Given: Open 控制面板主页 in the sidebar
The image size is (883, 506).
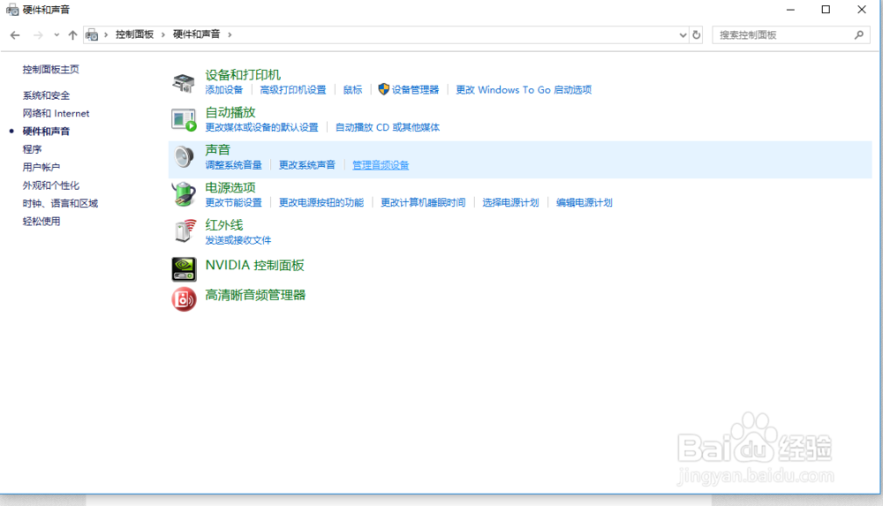Looking at the screenshot, I should 50,69.
